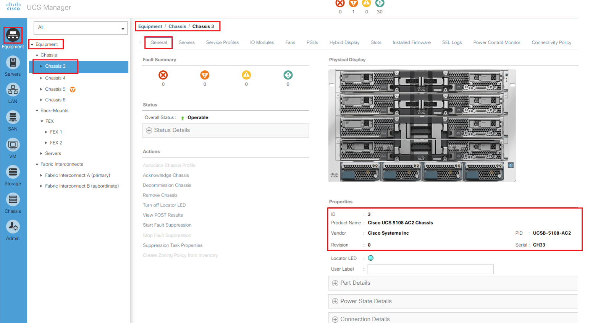590x323 pixels.
Task: Expand the Chassis 4 tree arrow
Action: click(41, 78)
